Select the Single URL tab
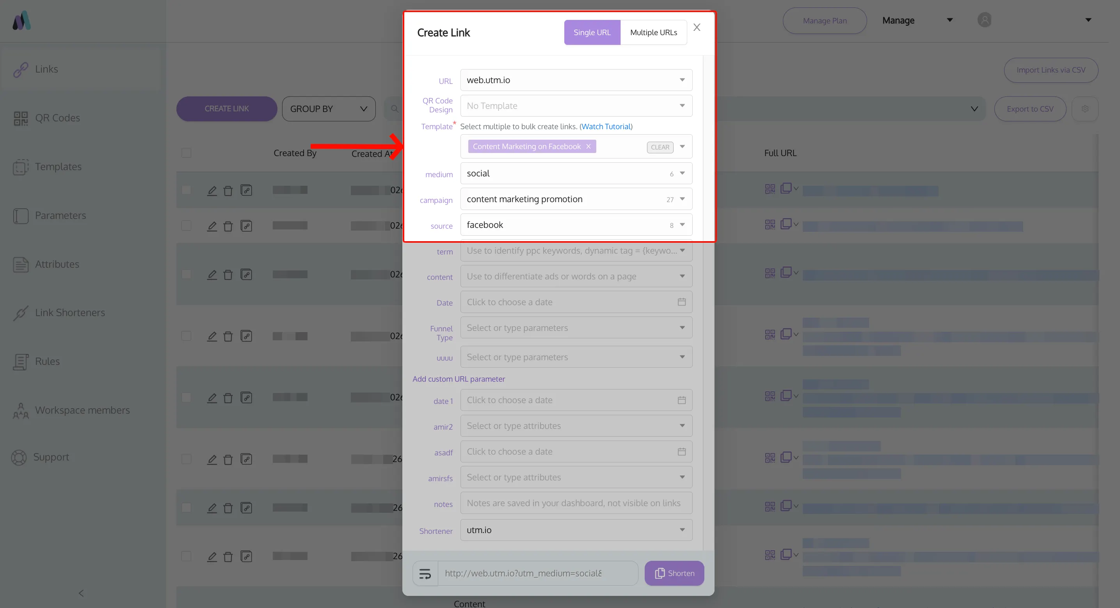 (592, 33)
